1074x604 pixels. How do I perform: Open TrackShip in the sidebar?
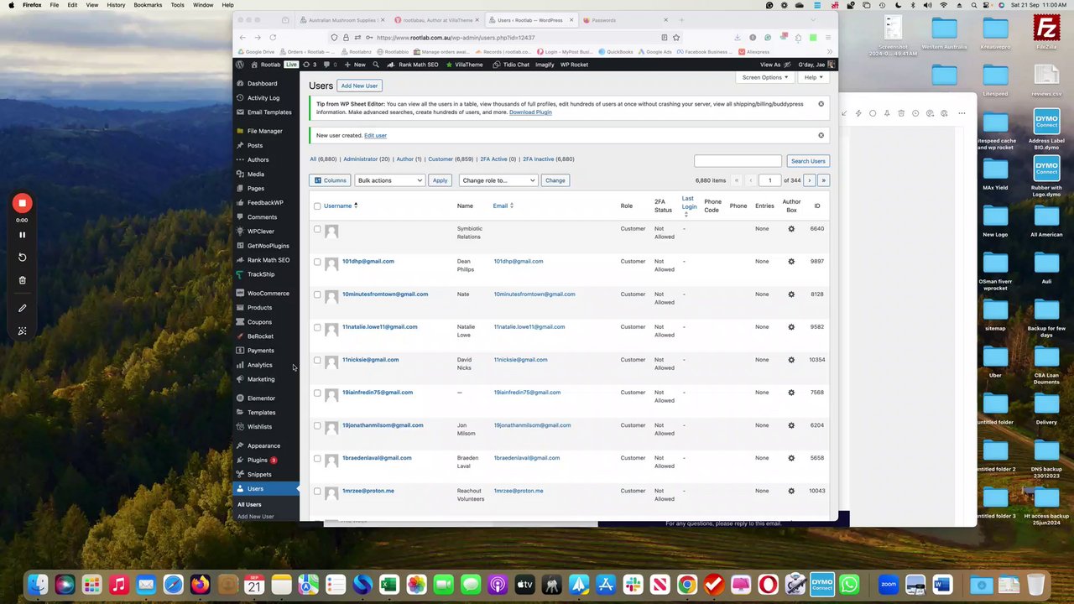coord(260,273)
